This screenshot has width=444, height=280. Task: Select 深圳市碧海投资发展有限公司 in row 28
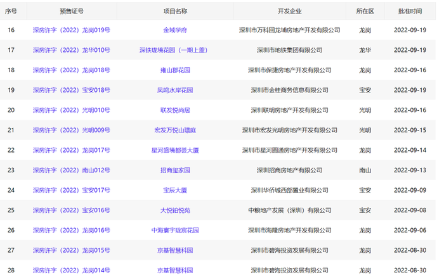coord(289,270)
